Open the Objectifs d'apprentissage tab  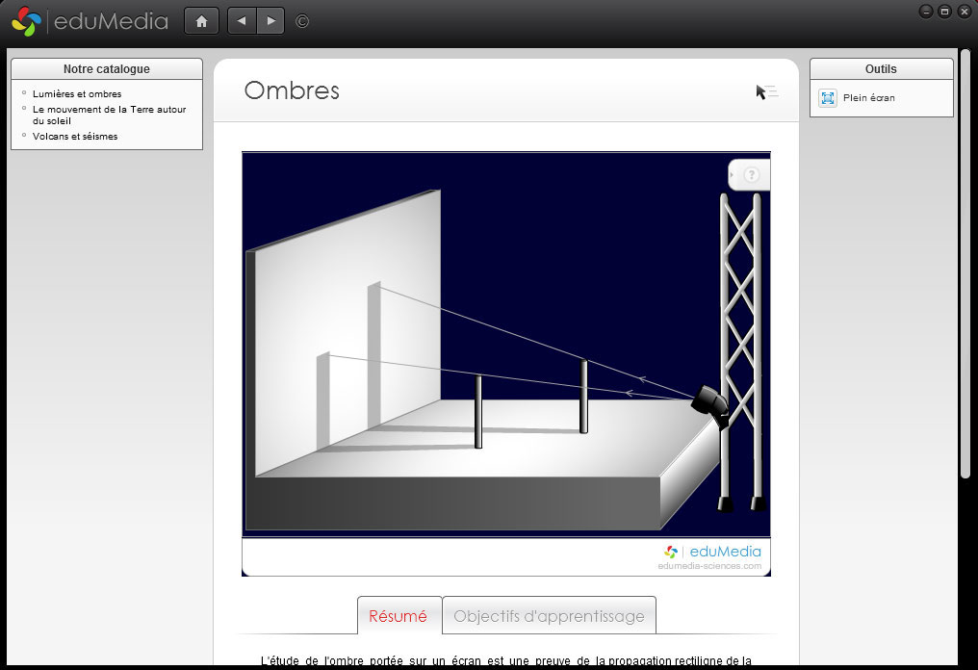549,616
